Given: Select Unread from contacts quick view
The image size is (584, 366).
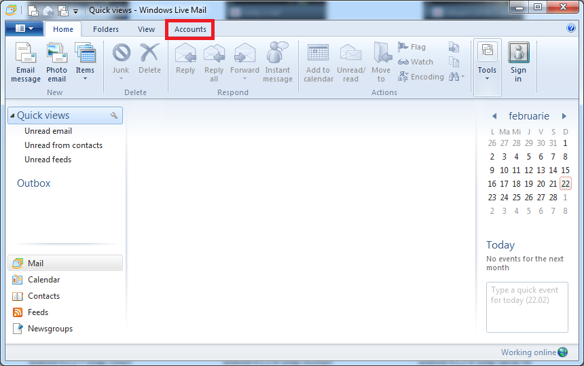Looking at the screenshot, I should 63,145.
